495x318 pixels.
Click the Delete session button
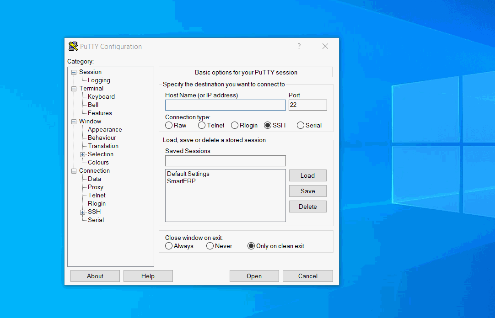tap(308, 207)
